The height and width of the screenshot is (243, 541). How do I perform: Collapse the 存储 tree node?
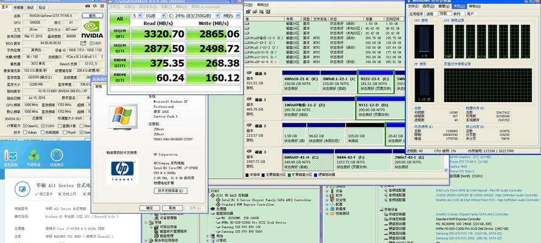[x=146, y=223]
